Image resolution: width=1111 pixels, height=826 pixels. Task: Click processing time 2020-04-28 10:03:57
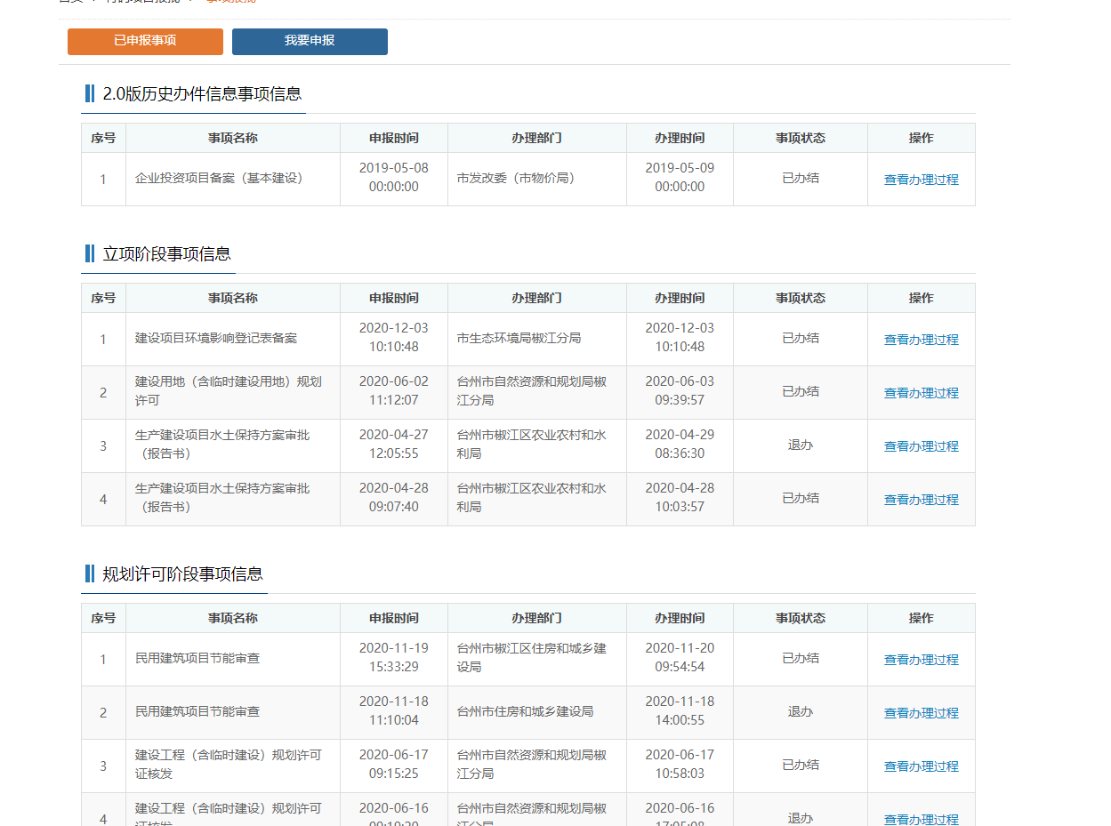(x=680, y=497)
